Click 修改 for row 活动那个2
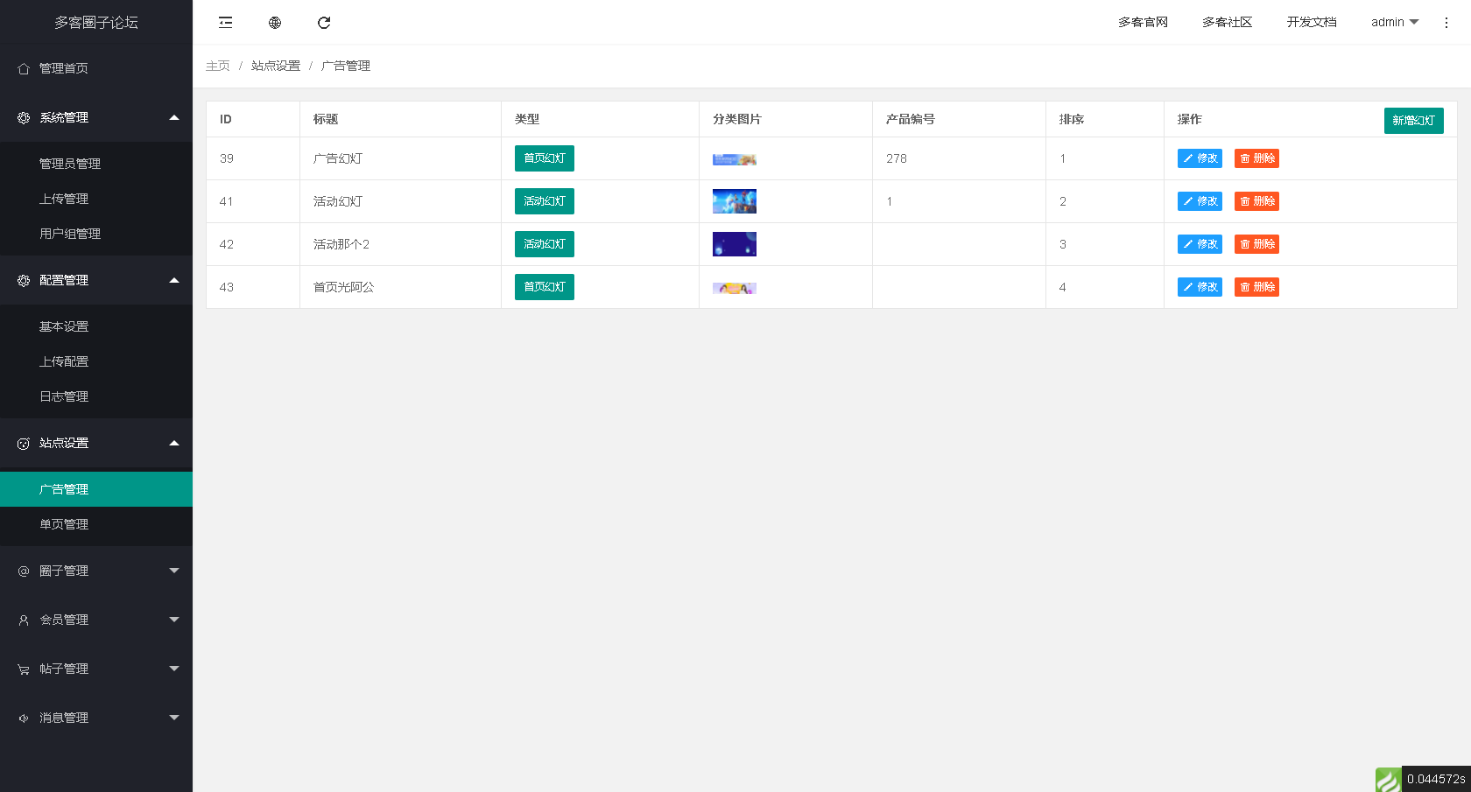The height and width of the screenshot is (792, 1471). click(1200, 244)
